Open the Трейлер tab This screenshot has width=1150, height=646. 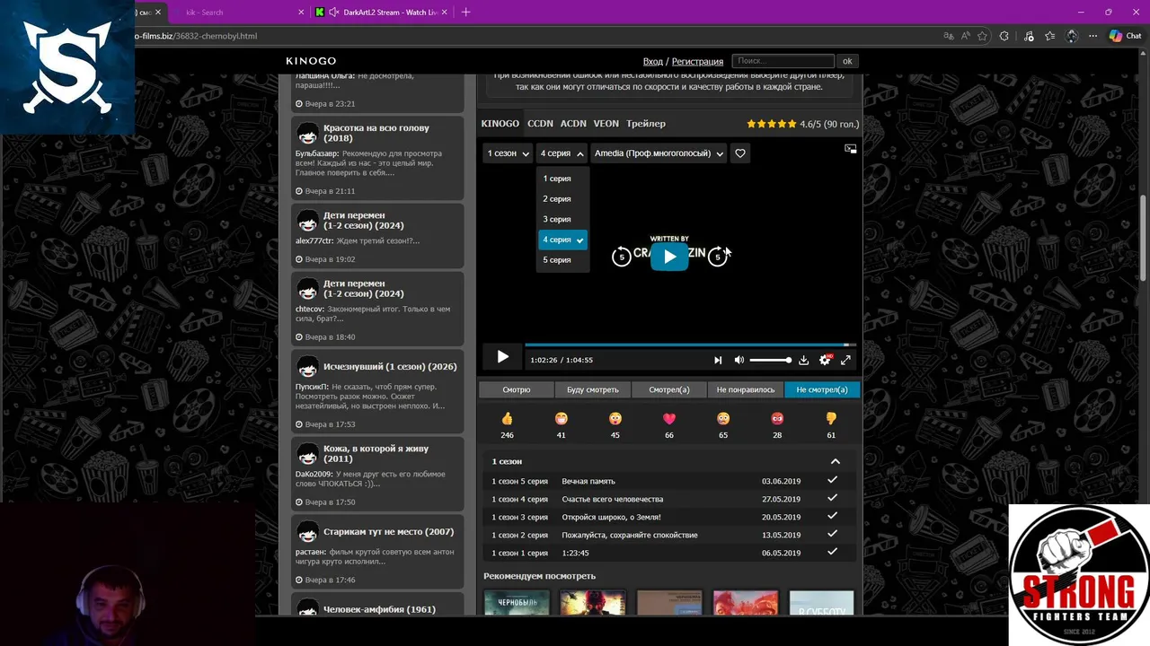(646, 124)
